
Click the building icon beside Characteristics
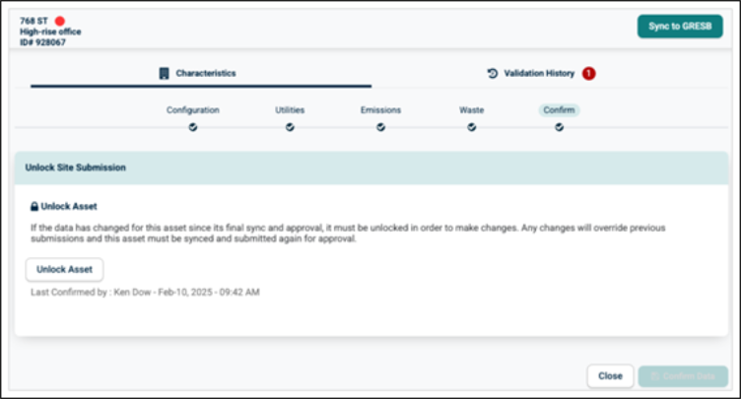[x=165, y=73]
